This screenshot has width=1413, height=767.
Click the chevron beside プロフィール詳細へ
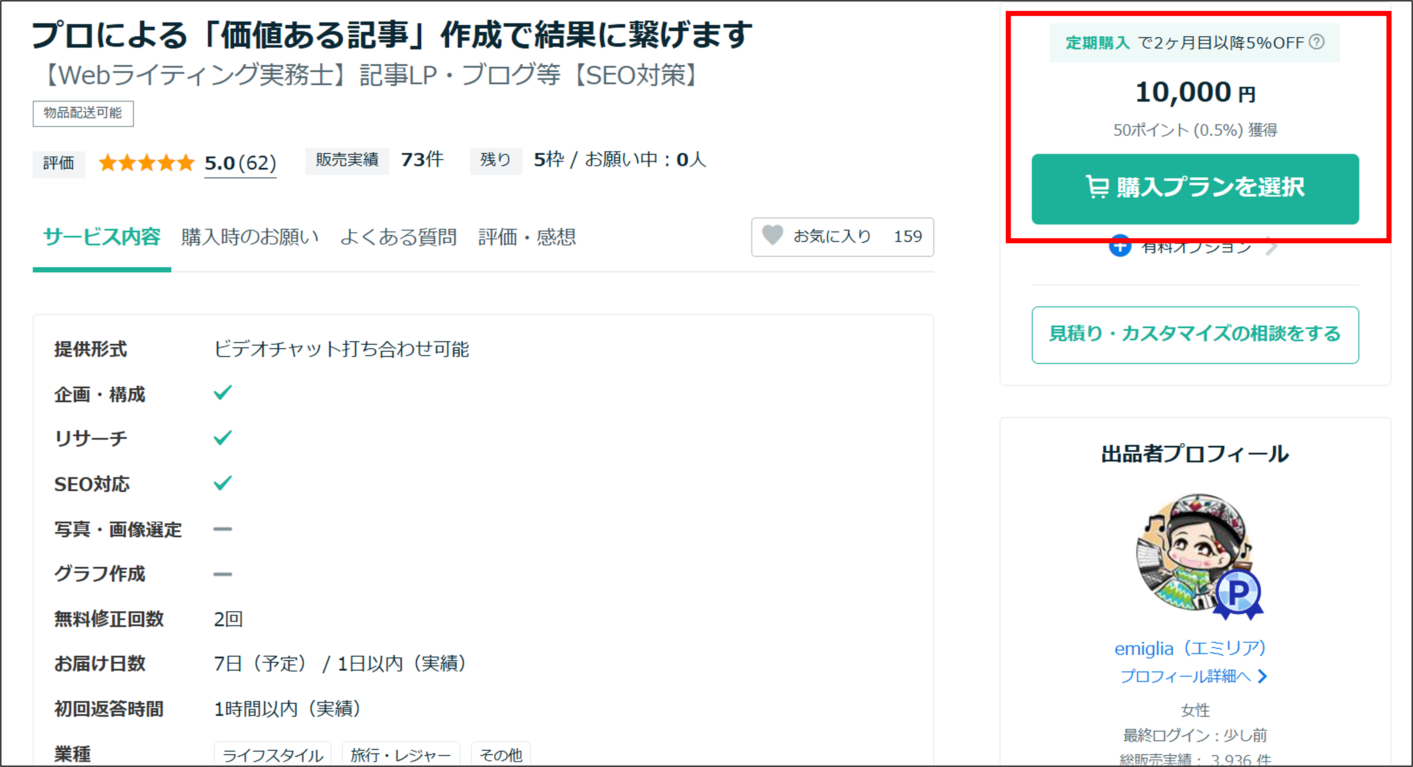pos(1263,676)
